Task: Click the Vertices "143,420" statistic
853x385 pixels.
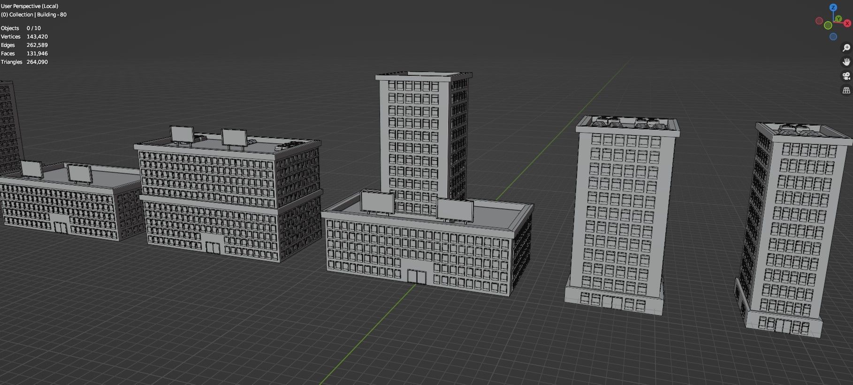Action: [37, 37]
